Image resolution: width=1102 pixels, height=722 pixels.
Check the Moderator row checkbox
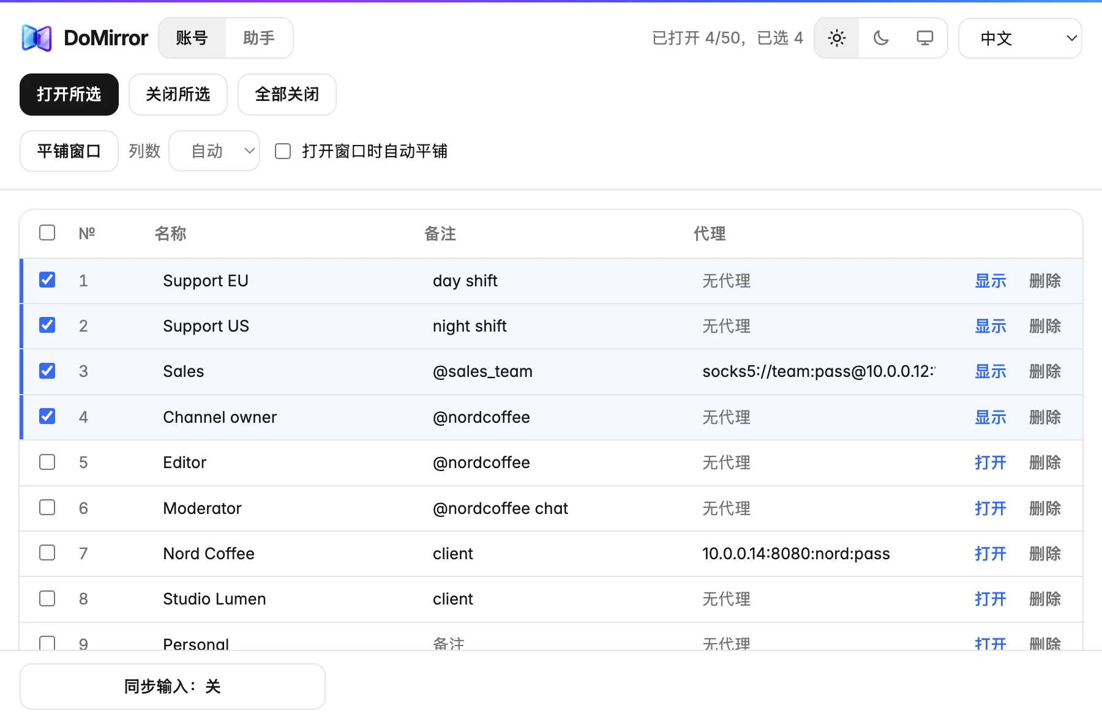(x=47, y=507)
